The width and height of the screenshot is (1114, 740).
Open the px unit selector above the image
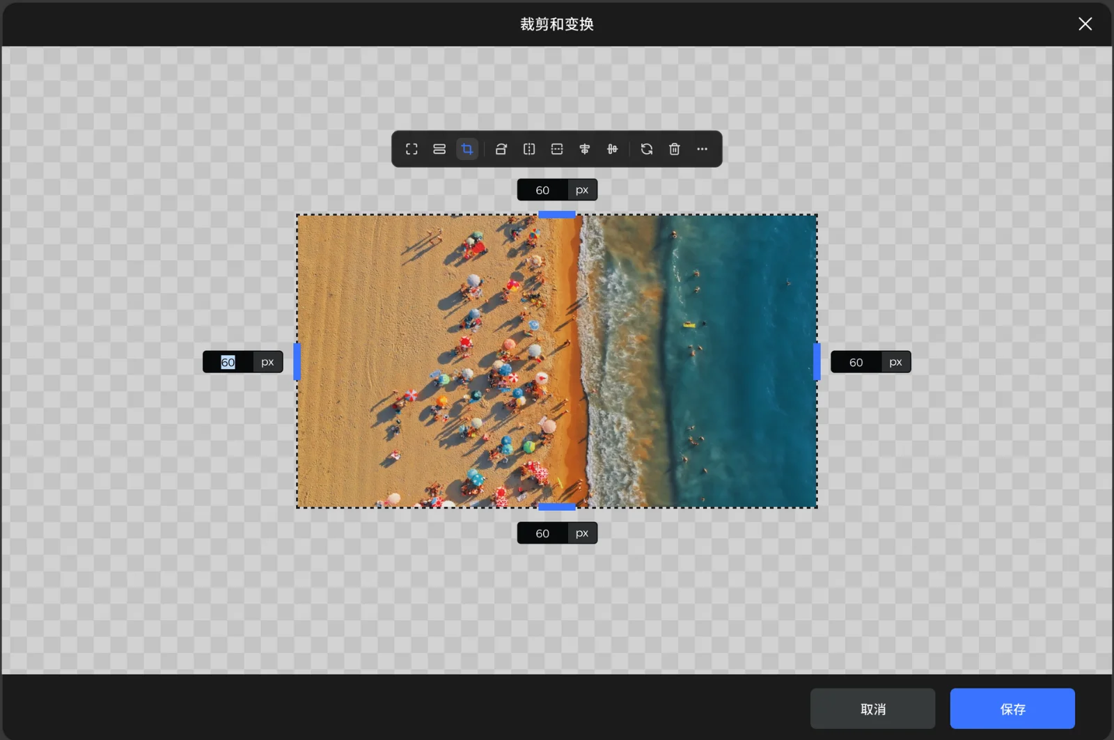[582, 190]
